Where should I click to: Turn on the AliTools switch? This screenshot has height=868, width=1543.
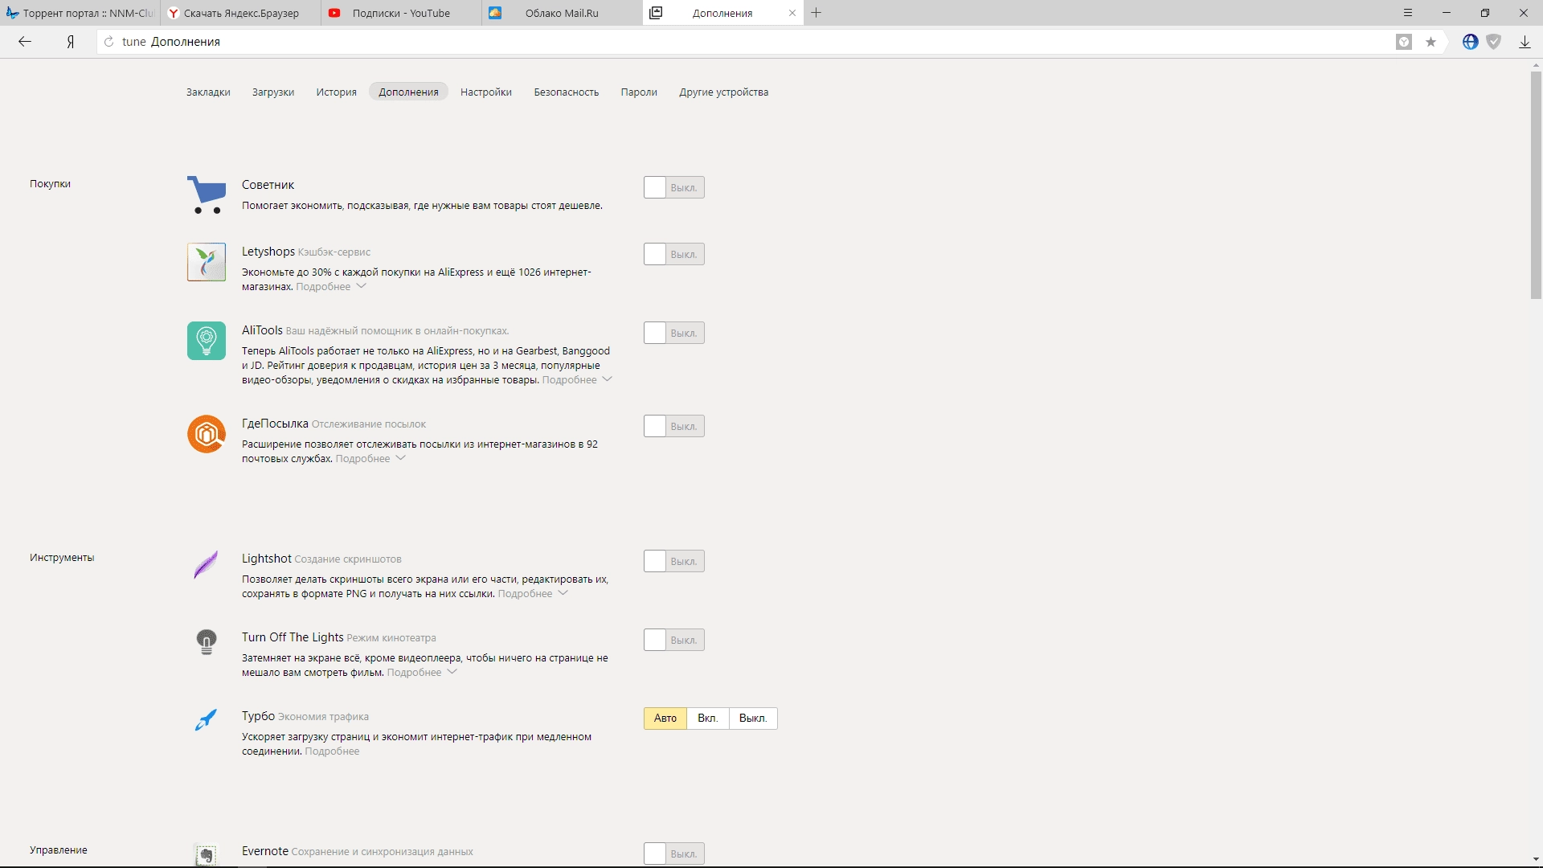tap(674, 333)
